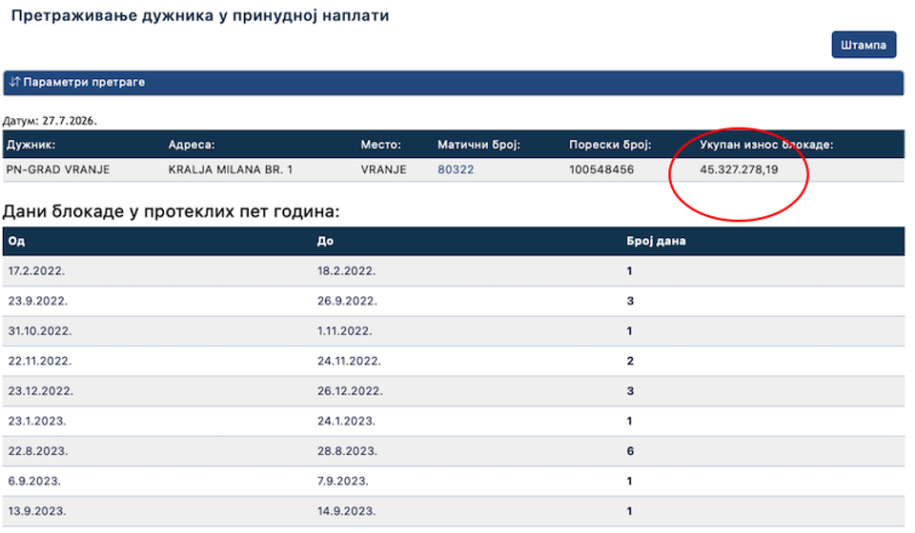Screen dimensions: 915x533
Task: Click the tax number 100548456
Action: click(x=601, y=169)
